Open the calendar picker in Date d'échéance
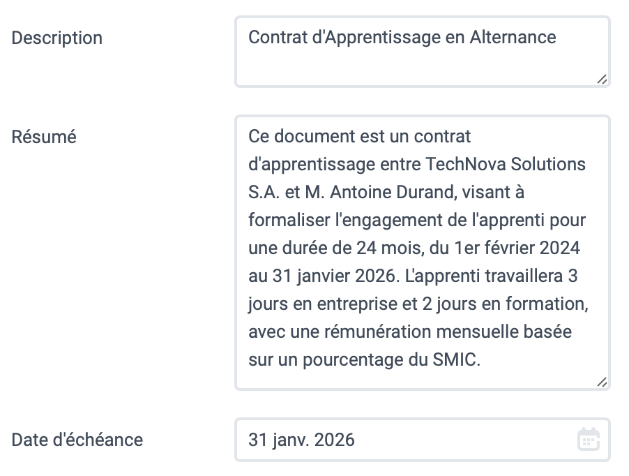This screenshot has width=629, height=476. [588, 440]
